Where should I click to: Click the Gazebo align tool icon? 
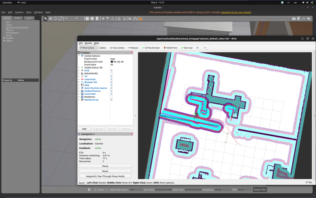[x=130, y=19]
